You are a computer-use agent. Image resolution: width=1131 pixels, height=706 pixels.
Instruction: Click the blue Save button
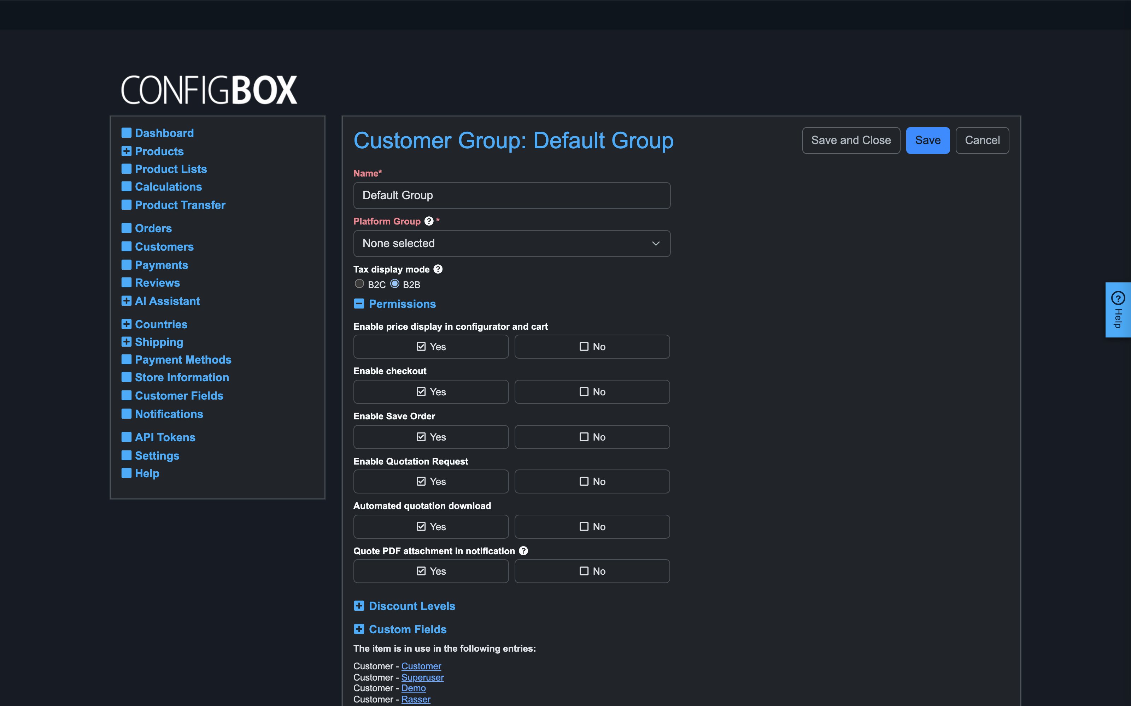click(x=927, y=140)
